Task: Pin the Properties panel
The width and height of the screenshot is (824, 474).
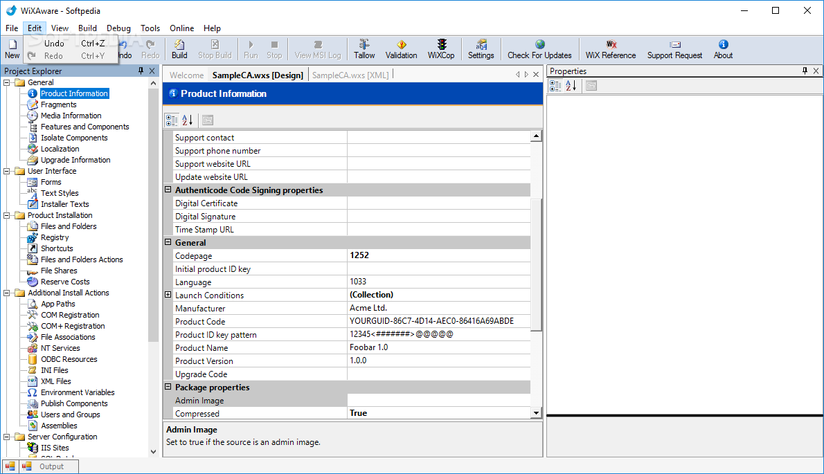Action: coord(805,71)
